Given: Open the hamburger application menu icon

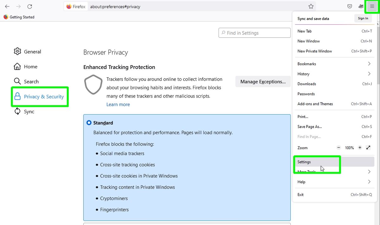Looking at the screenshot, I should point(372,6).
